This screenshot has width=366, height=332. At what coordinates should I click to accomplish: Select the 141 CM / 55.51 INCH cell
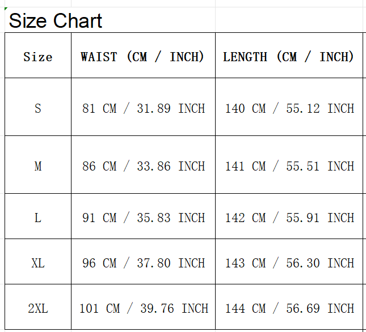coord(289,165)
